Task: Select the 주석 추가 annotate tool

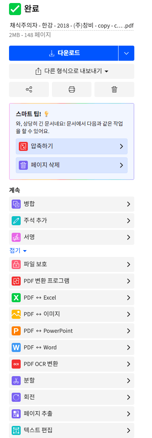Action: (71, 221)
